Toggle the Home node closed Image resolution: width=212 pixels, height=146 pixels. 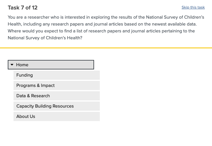(x=12, y=65)
